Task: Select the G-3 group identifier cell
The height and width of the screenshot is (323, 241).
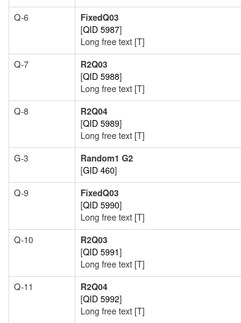Action: pyautogui.click(x=42, y=165)
